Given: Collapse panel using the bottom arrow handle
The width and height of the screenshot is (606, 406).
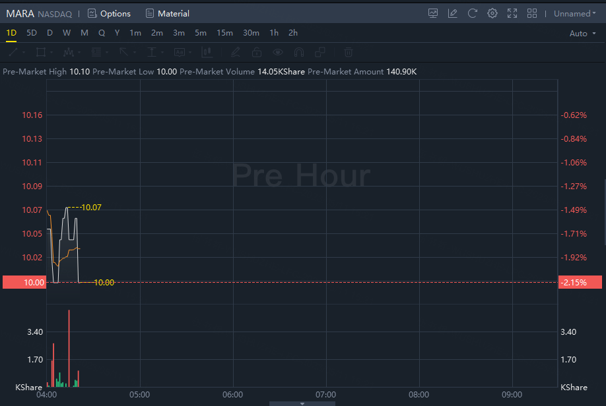Looking at the screenshot, I should click(302, 403).
